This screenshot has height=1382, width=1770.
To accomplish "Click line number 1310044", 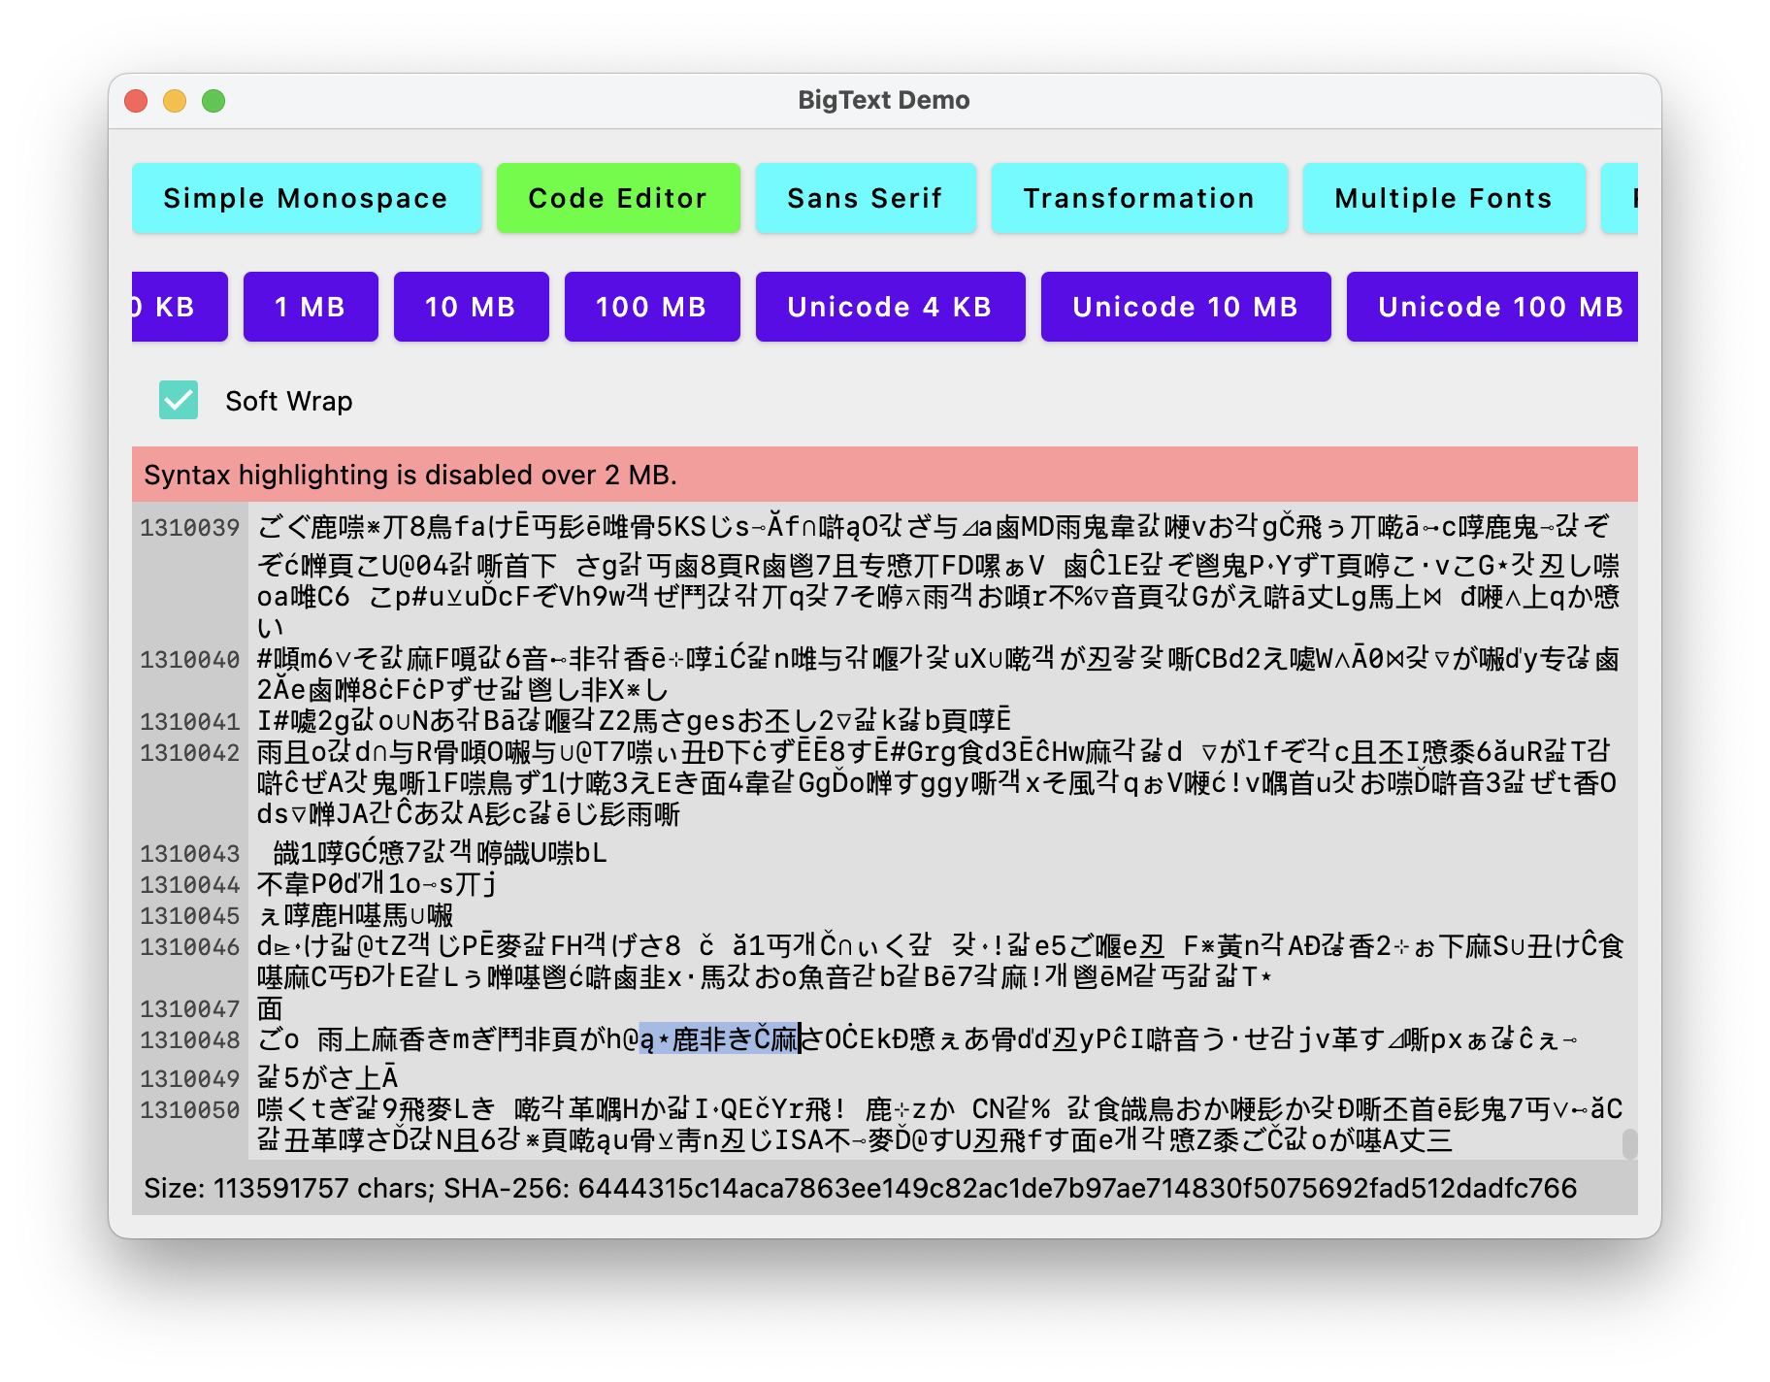I will [189, 885].
